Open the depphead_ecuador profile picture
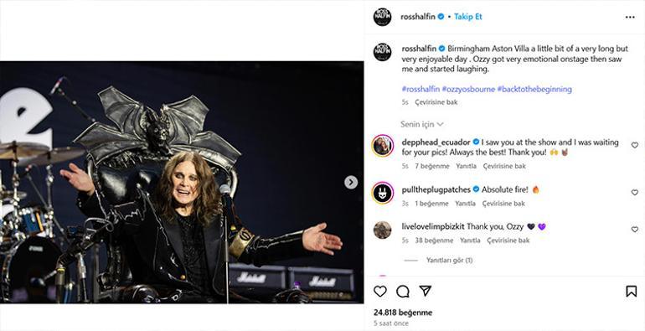645x331 pixels. click(x=382, y=145)
